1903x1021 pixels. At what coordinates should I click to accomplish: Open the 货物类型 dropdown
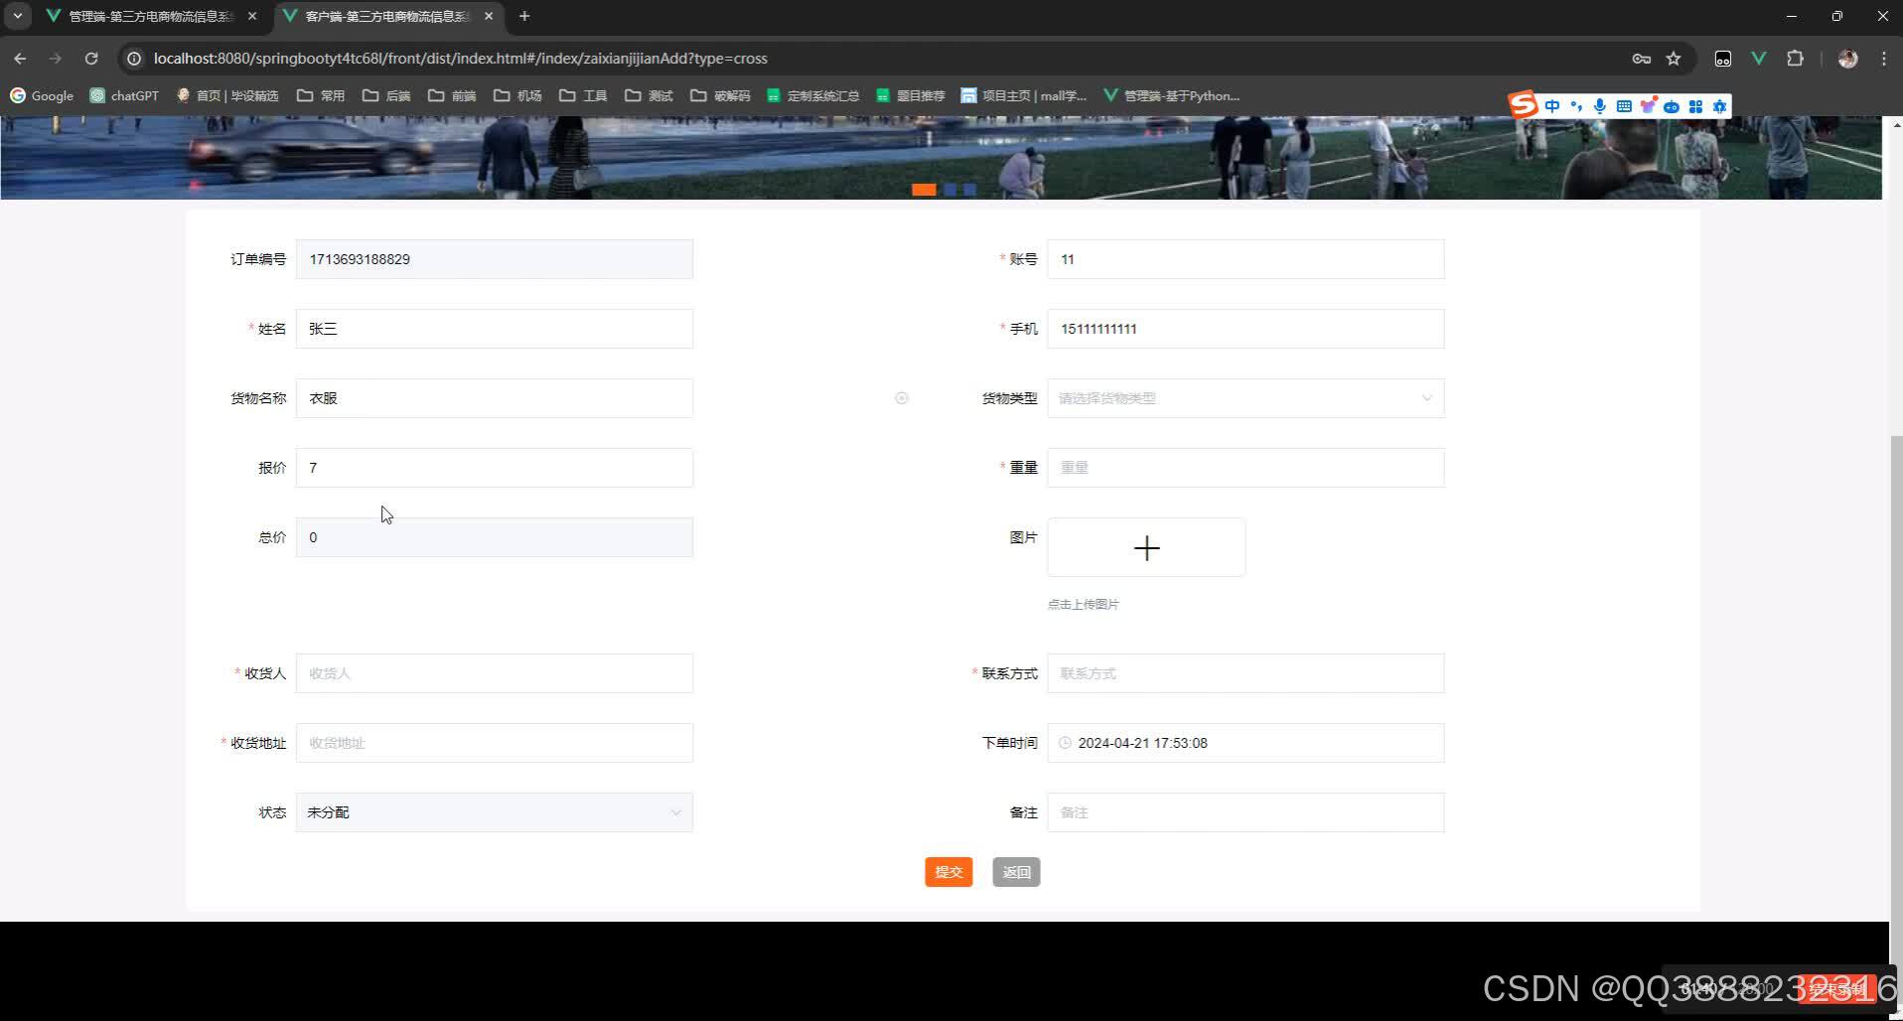1244,397
